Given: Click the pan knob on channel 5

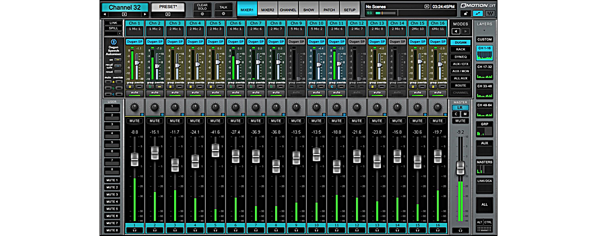Looking at the screenshot, I should pos(215,107).
